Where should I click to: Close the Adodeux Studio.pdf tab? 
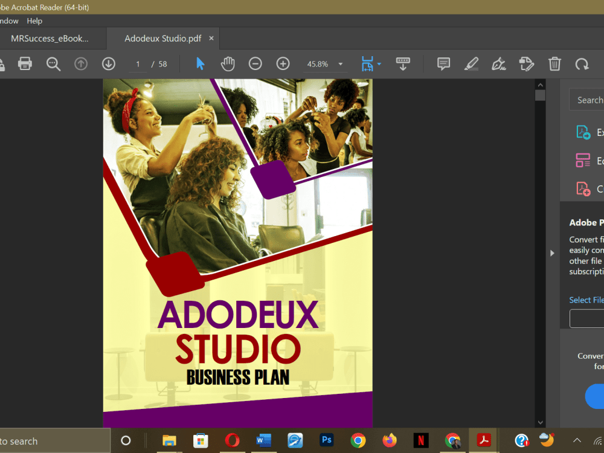click(x=211, y=38)
